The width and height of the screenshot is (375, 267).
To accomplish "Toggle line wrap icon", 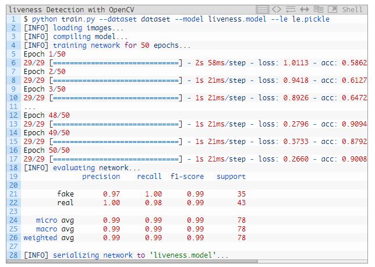I will tap(291, 9).
